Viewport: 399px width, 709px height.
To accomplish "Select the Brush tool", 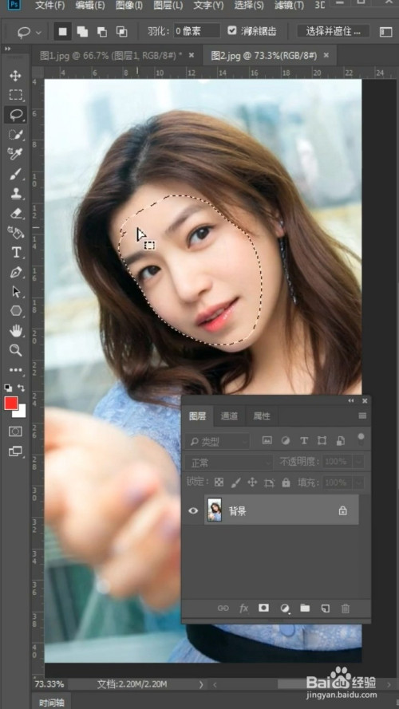I will (15, 174).
